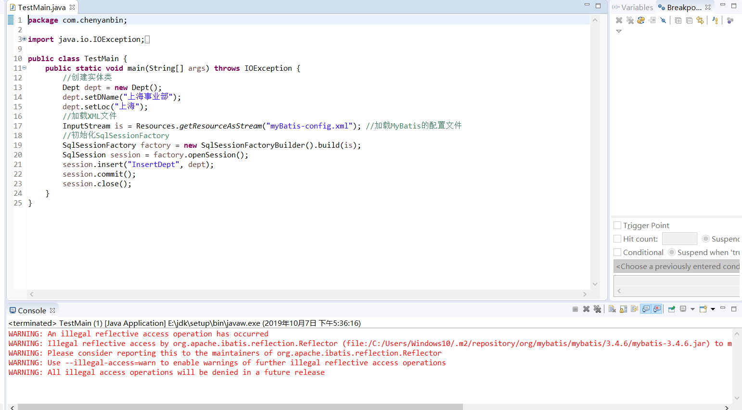Toggle Link with Debug View arrows icon
Screen dimensions: 742x410
click(700, 20)
